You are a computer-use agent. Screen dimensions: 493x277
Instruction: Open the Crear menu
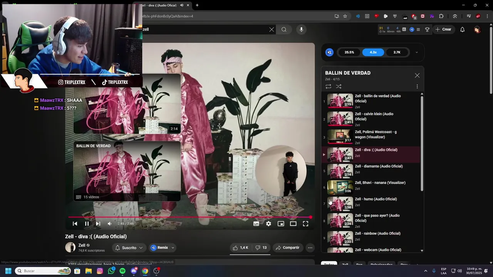pos(443,29)
